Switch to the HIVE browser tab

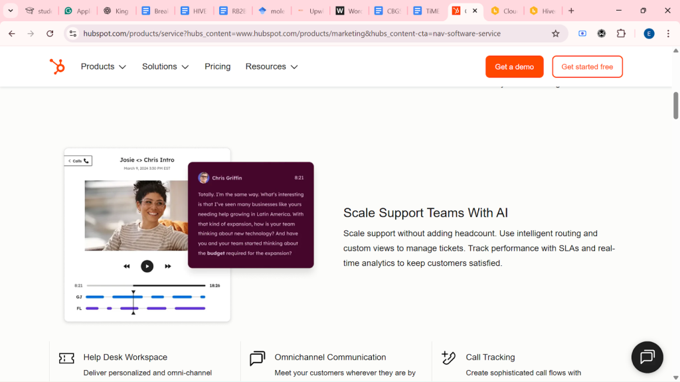pyautogui.click(x=194, y=11)
